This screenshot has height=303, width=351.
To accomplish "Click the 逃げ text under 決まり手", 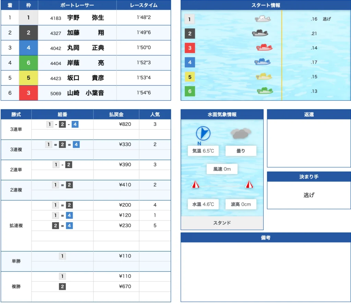I will pos(308,194).
